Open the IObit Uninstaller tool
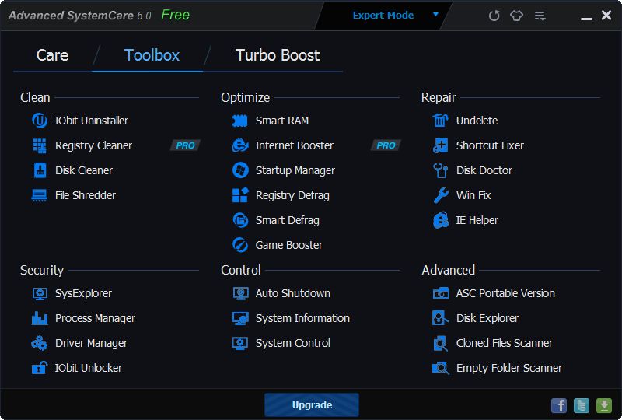Screen dimensions: 622x420 coord(91,121)
